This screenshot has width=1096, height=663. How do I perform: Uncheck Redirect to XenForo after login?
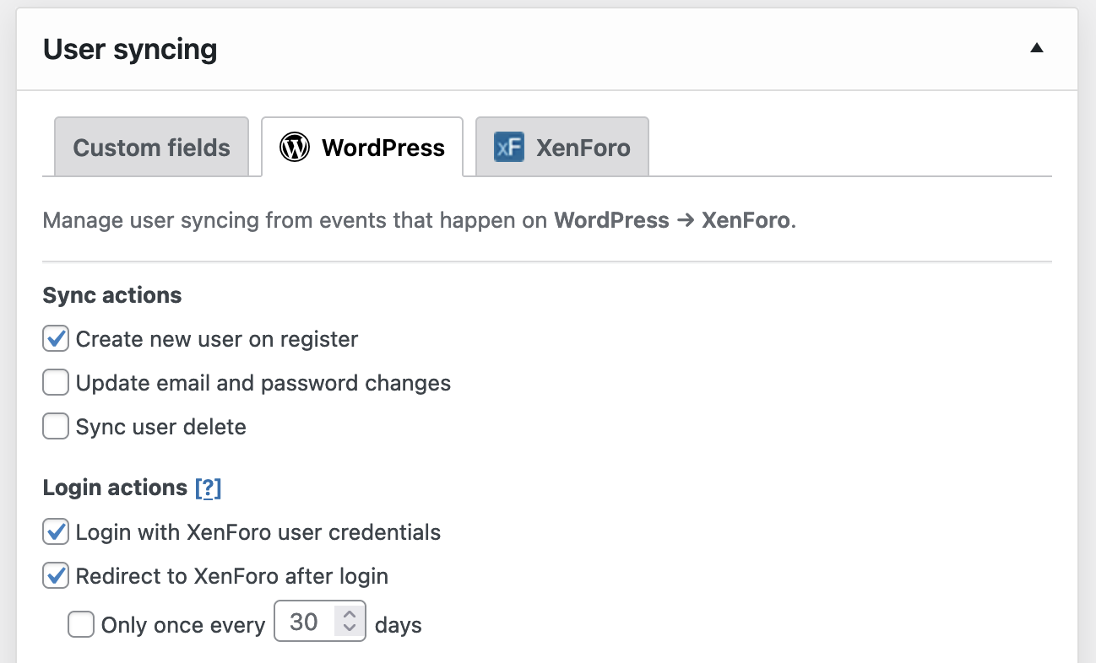pyautogui.click(x=56, y=576)
